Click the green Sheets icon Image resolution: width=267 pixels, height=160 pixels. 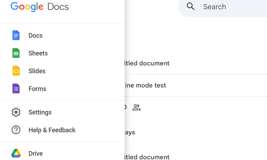[16, 53]
